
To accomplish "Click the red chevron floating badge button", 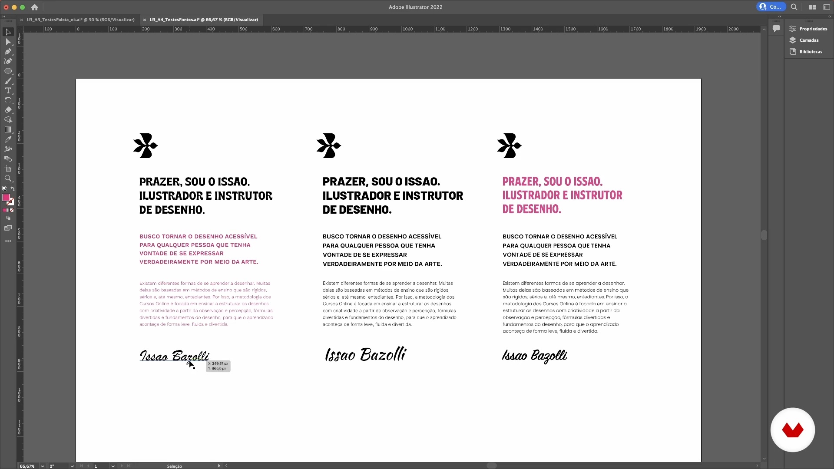I will (x=793, y=430).
